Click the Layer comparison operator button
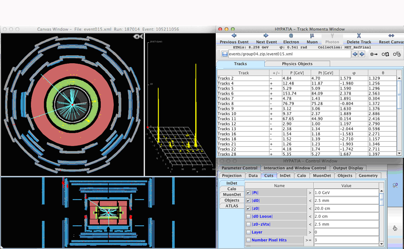 [310, 232]
